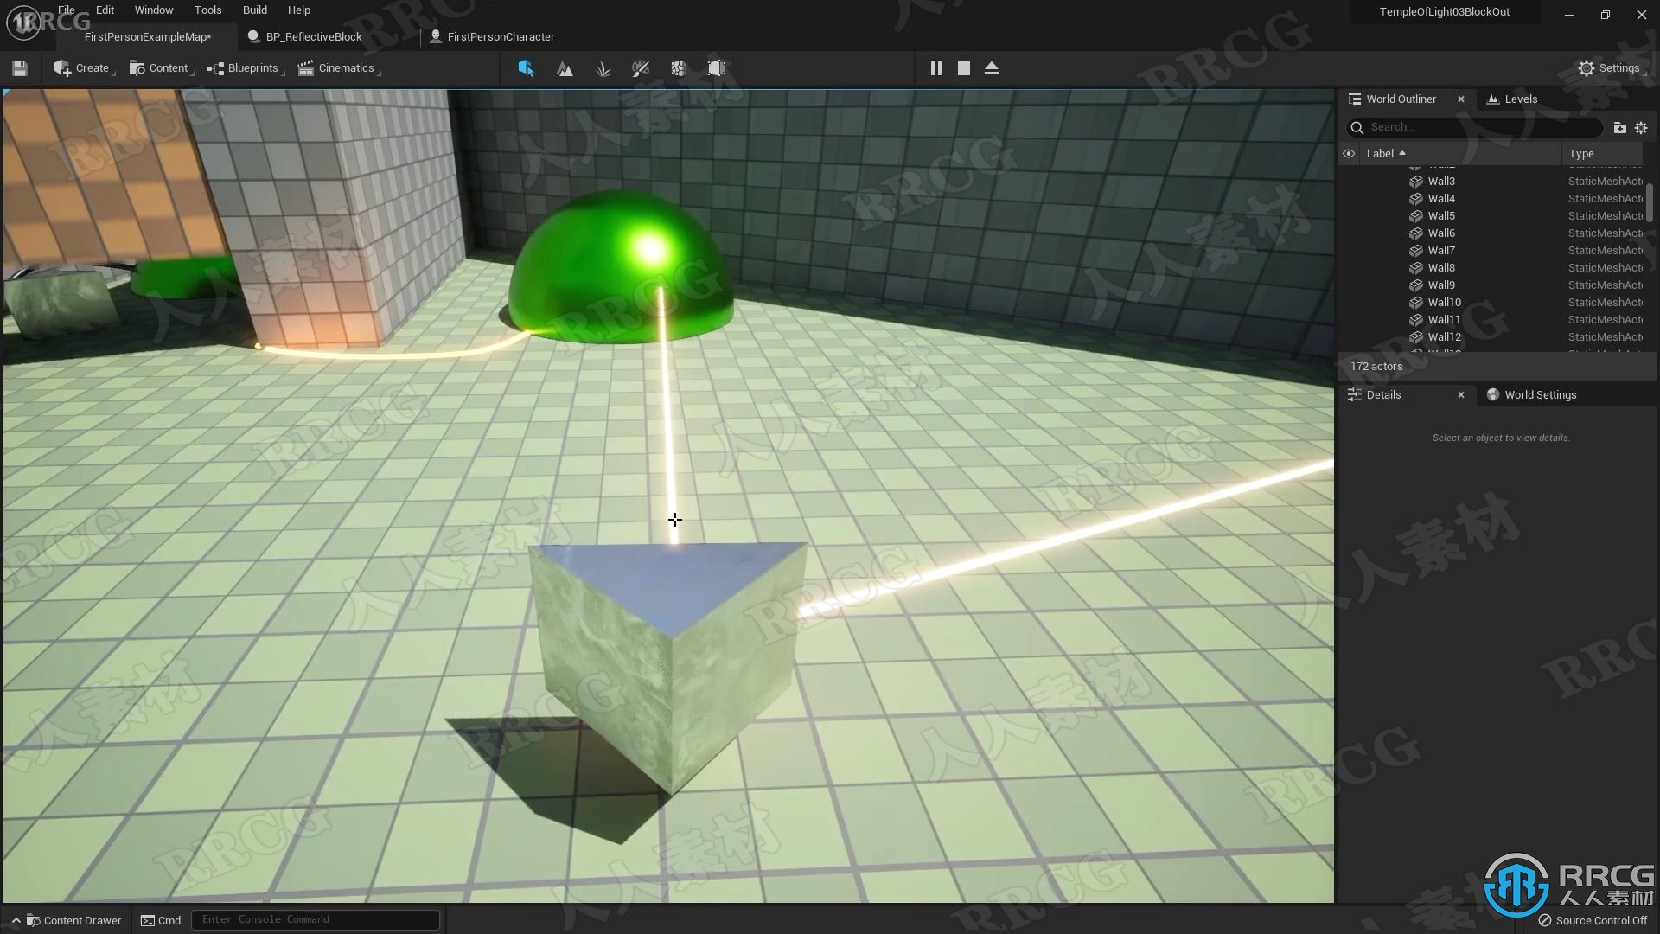Eject from the player controller
Screen dimensions: 1660x934
(x=992, y=68)
